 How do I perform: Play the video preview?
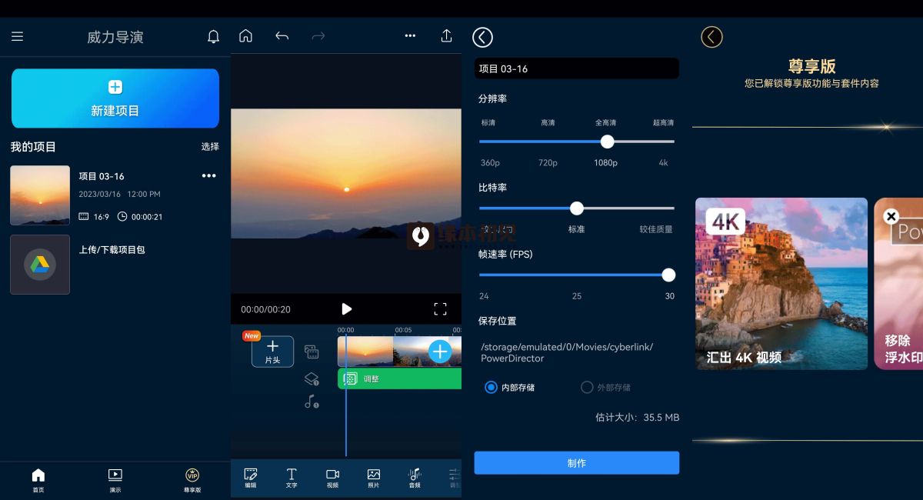tap(347, 308)
